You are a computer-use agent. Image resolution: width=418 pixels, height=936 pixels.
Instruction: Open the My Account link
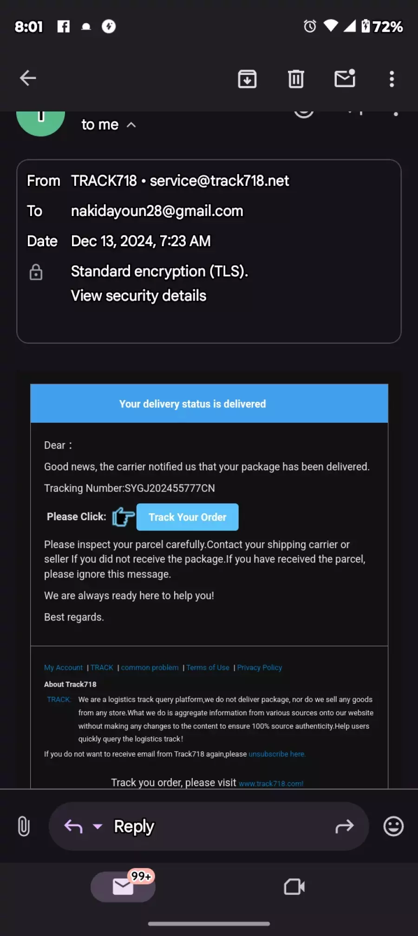[63, 668]
